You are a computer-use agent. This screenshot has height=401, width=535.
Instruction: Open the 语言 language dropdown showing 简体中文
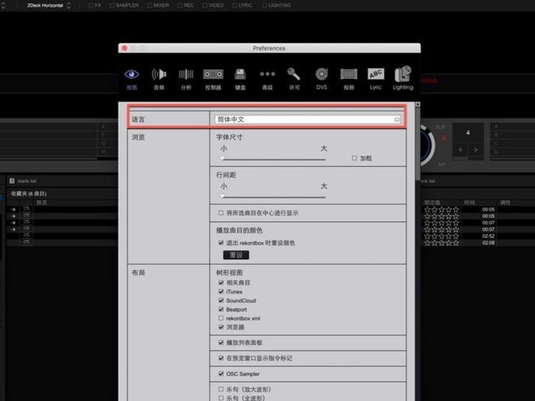coord(308,120)
